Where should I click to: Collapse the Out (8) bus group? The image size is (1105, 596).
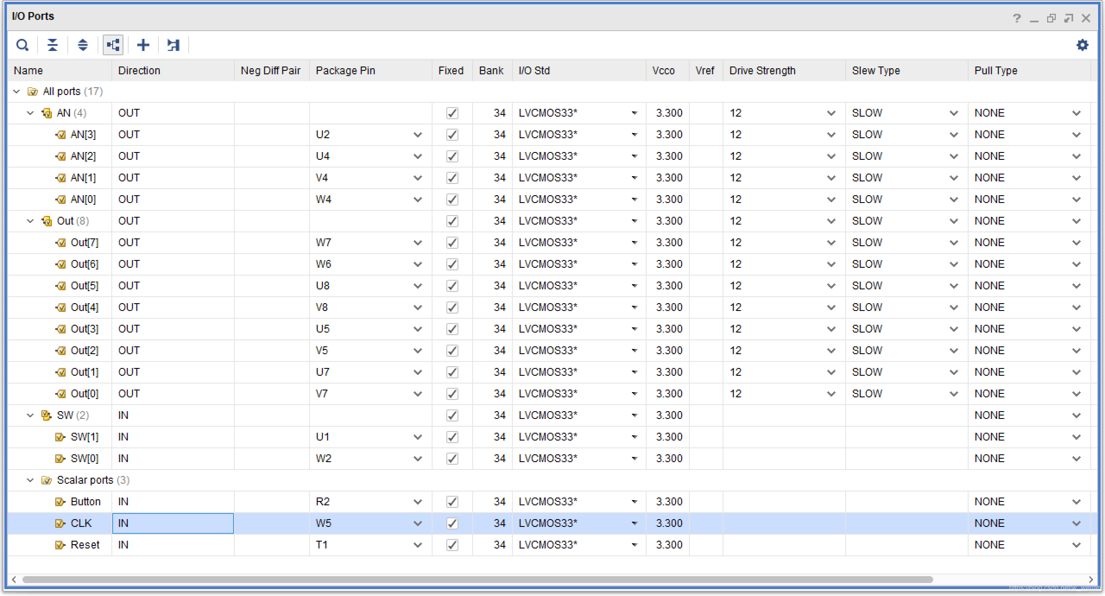tap(30, 221)
